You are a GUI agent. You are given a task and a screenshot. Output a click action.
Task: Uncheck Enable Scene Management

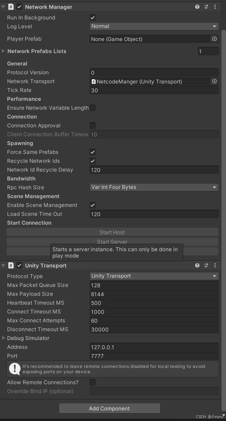(x=92, y=205)
